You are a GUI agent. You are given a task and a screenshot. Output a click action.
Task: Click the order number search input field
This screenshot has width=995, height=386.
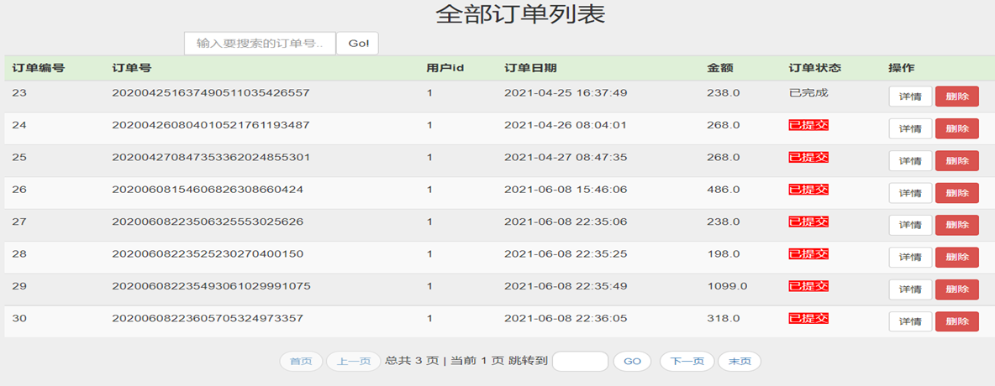tap(260, 43)
